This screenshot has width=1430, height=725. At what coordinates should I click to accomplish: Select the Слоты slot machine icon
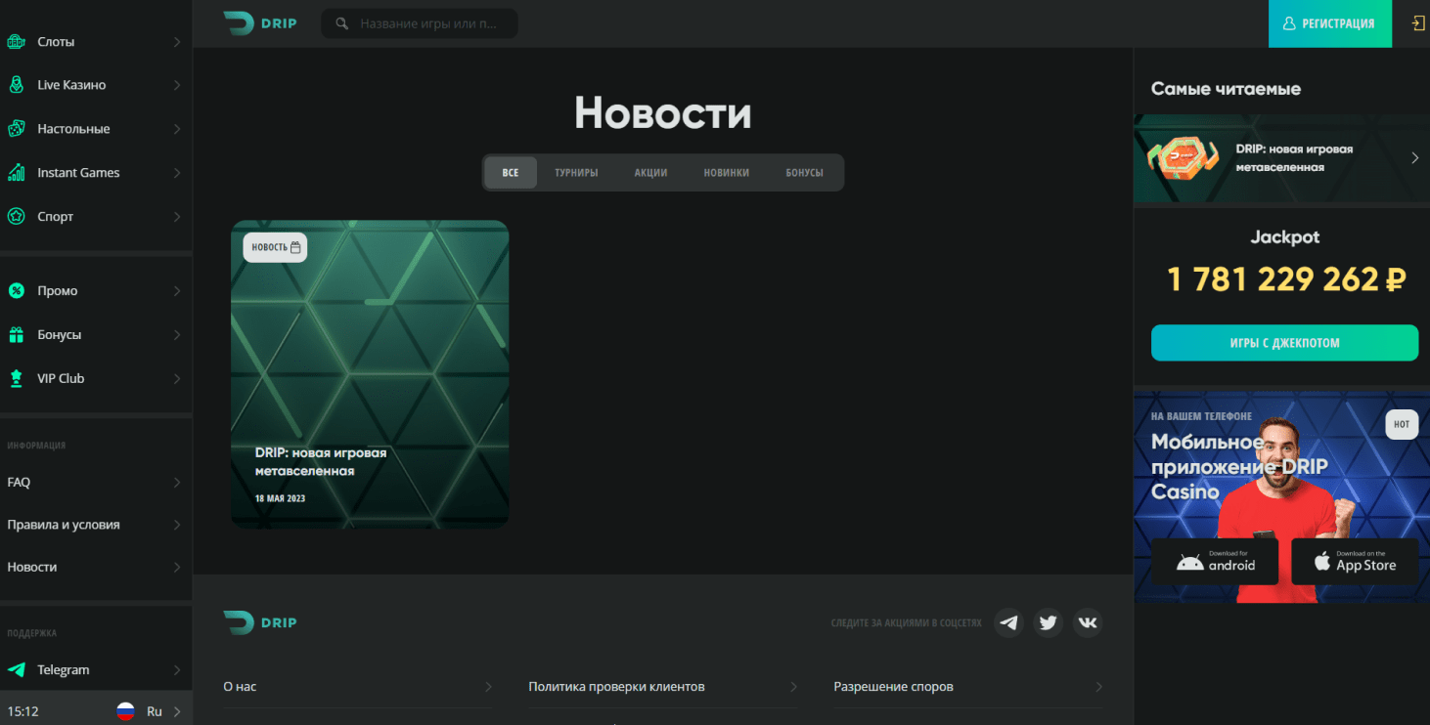point(16,42)
